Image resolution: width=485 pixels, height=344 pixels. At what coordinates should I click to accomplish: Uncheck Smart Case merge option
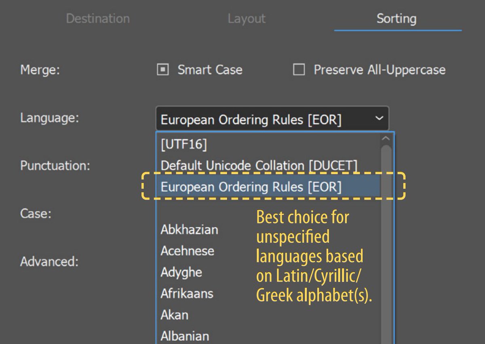tap(163, 70)
